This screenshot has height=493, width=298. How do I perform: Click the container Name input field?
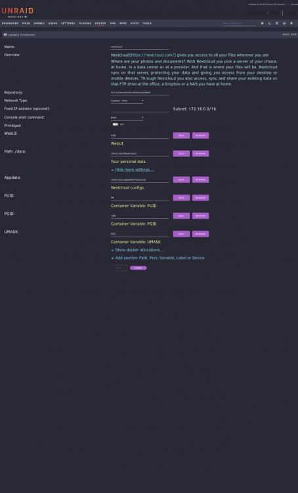pos(140,47)
